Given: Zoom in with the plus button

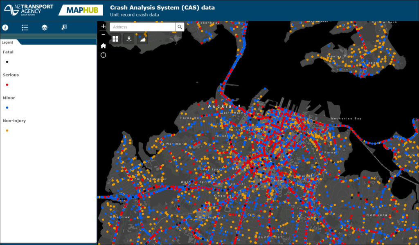Looking at the screenshot, I should click(104, 26).
